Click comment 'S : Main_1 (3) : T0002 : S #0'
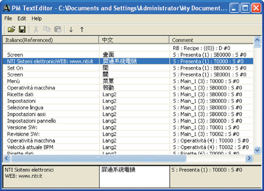The width and height of the screenshot is (264, 191). click(x=206, y=134)
